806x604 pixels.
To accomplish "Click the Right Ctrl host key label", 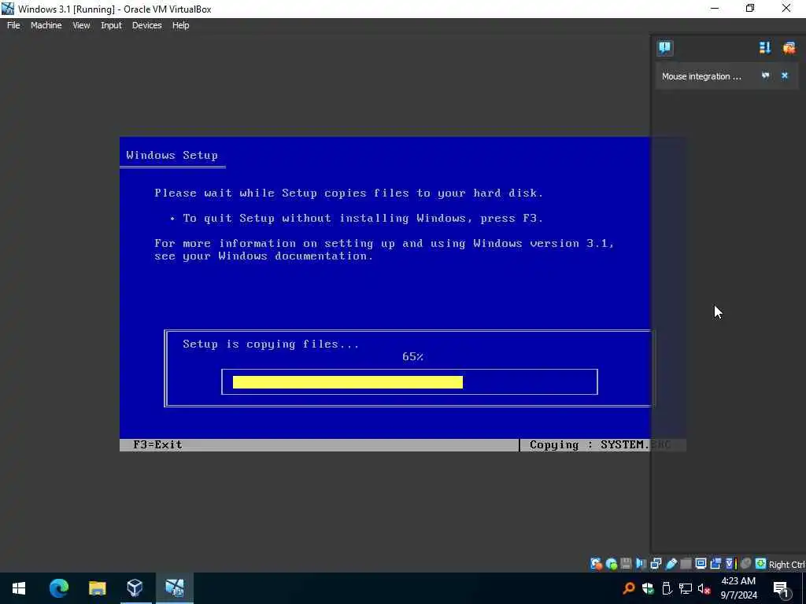I will tap(787, 565).
